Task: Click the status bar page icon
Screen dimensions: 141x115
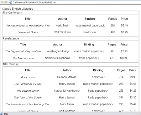Action: [x=2, y=114]
